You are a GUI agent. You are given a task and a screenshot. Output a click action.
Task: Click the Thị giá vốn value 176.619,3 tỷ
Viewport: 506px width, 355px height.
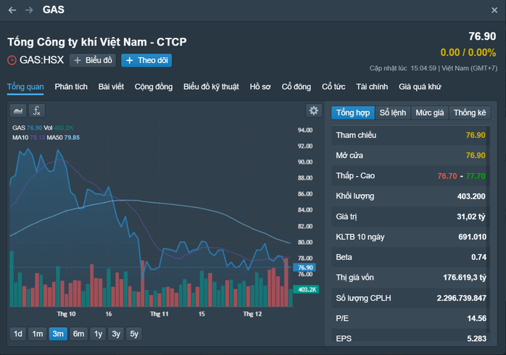point(465,277)
